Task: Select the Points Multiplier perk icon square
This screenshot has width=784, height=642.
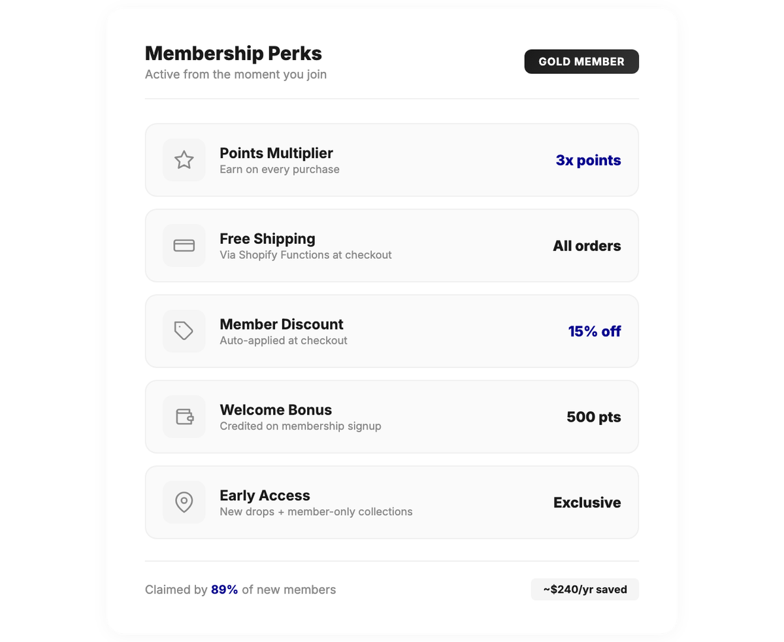Action: pos(184,160)
